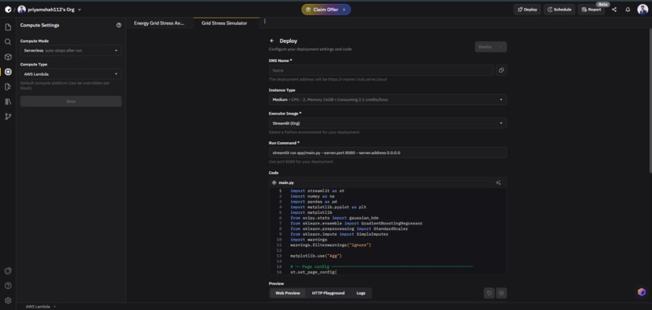Click the Schedule button in top bar
Image resolution: width=652 pixels, height=310 pixels.
coord(559,10)
